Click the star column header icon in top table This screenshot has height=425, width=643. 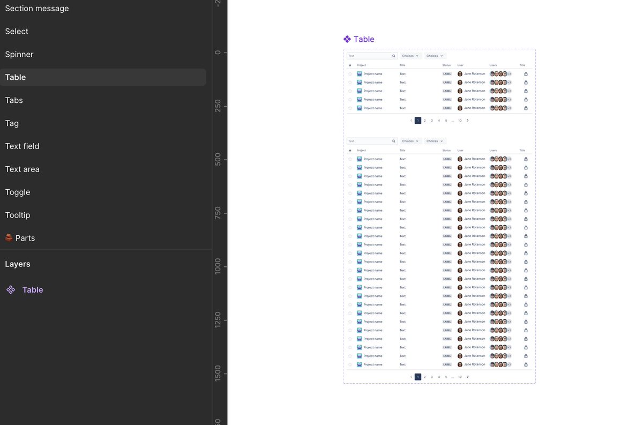click(350, 65)
